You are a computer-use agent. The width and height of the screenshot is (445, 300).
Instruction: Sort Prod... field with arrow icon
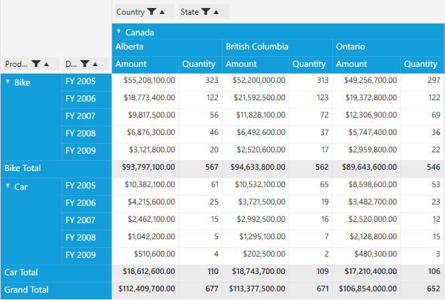[47, 64]
